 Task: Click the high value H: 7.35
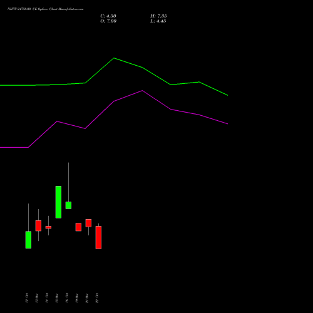pos(158,16)
